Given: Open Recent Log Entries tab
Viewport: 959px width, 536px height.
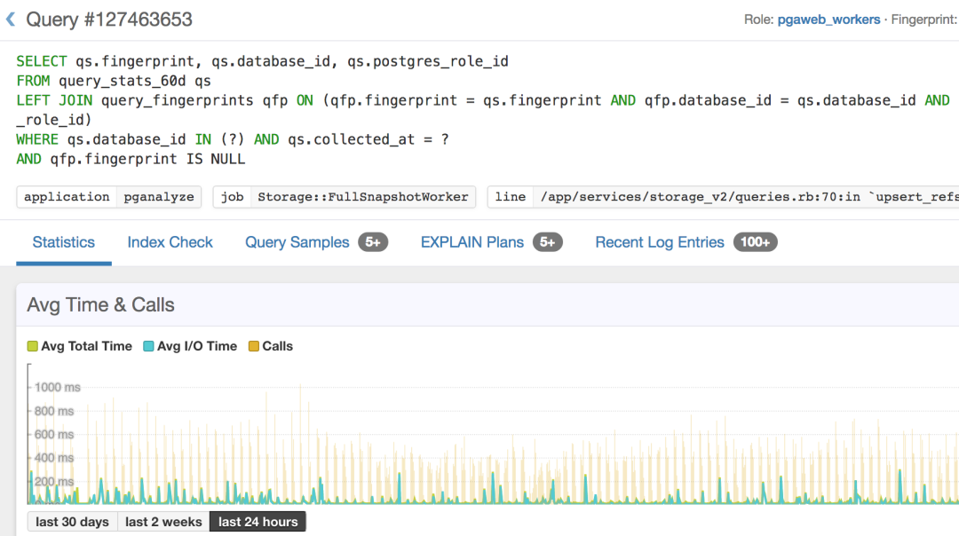Looking at the screenshot, I should click(x=660, y=242).
